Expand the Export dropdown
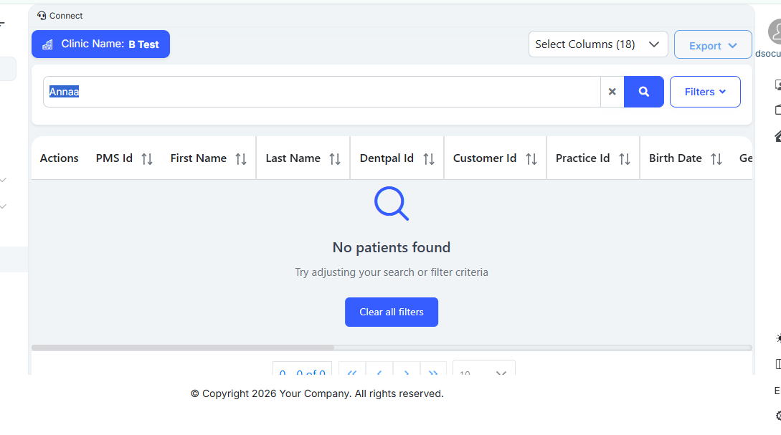 click(712, 45)
